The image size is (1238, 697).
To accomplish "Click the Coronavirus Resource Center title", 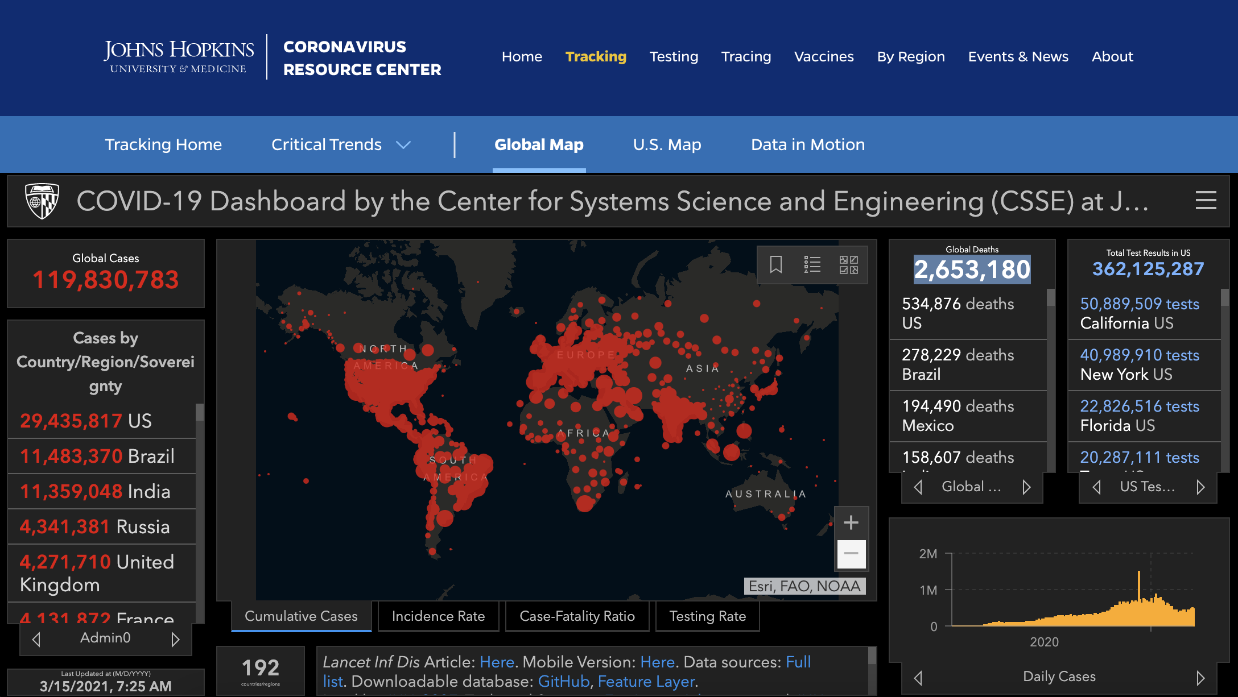I will click(x=362, y=58).
